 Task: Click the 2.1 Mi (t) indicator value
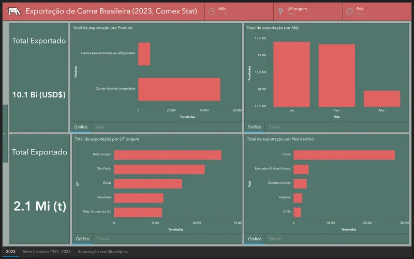[40, 206]
